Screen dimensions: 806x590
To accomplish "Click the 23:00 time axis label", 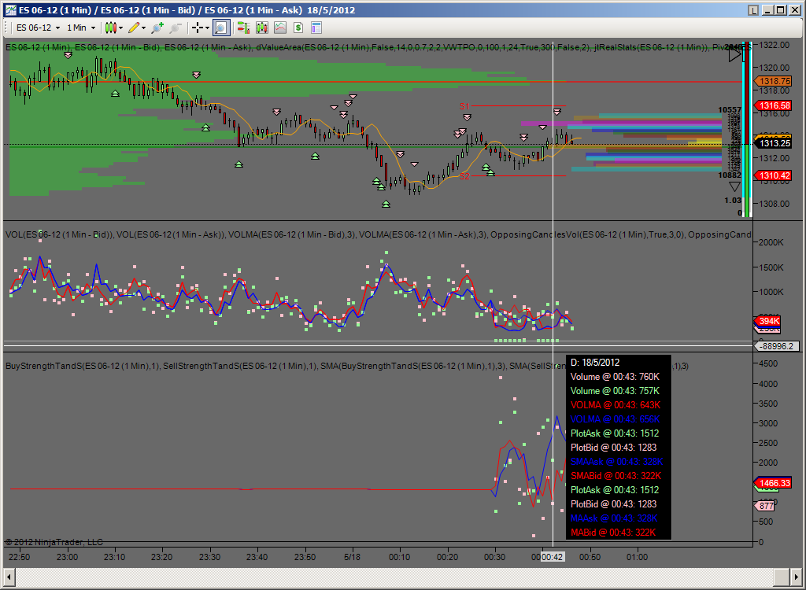I will click(x=68, y=557).
